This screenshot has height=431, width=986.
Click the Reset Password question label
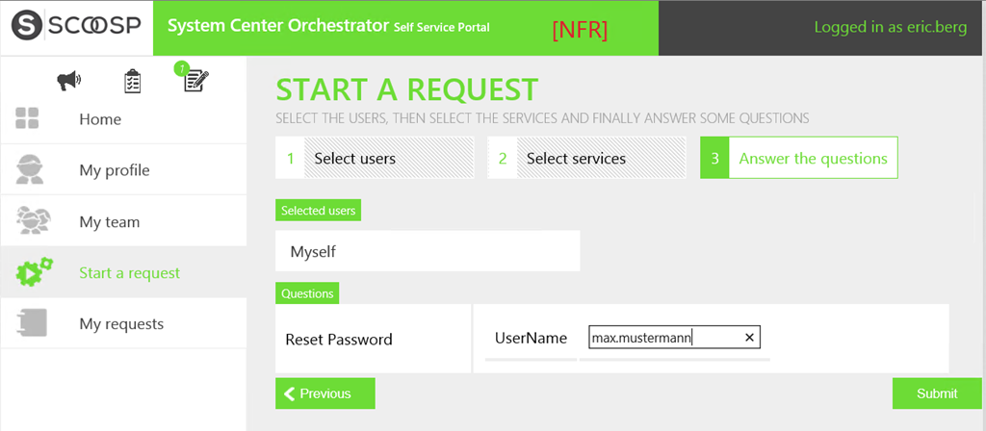click(x=339, y=339)
